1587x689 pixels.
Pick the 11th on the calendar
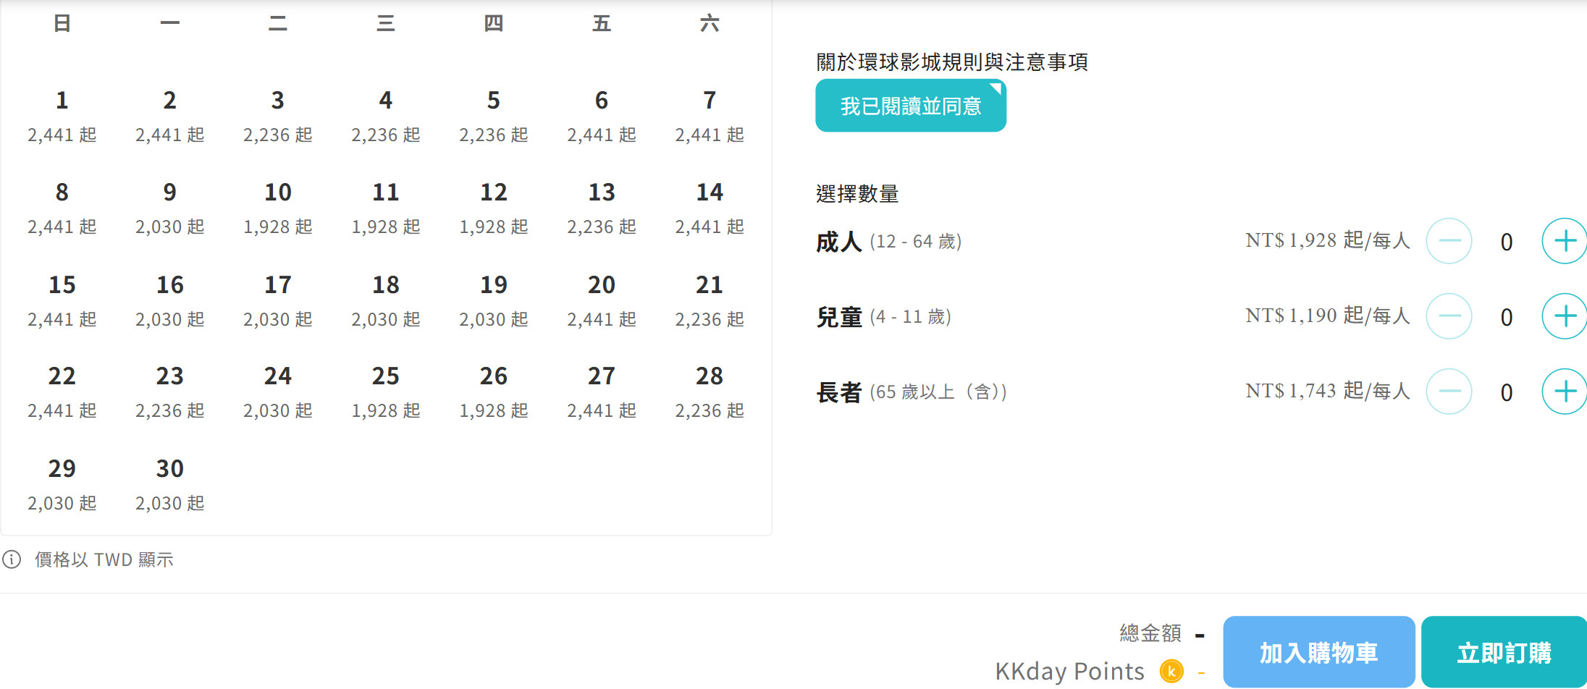tap(386, 208)
